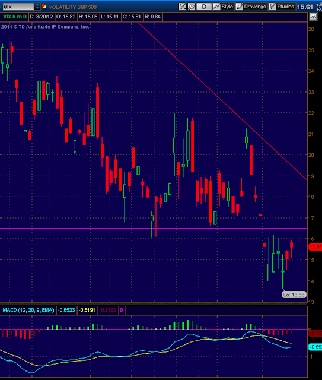Image resolution: width=322 pixels, height=380 pixels.
Task: Click the last price 15.61 in header
Action: [305, 7]
